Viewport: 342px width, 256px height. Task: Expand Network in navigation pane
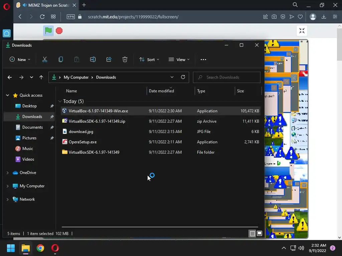8,199
